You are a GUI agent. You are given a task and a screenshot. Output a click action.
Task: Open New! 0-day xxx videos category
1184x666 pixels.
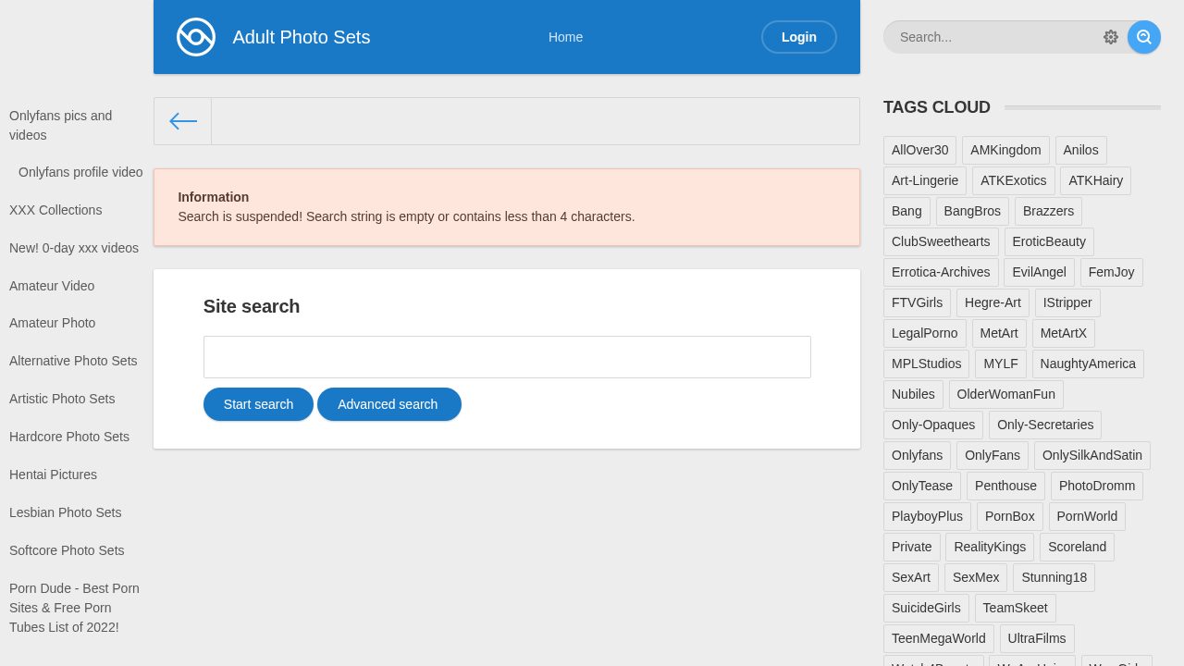click(74, 248)
